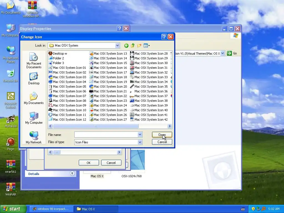Select Mac OSX System Icon 13
This screenshot has width=284, height=213.
(x=108, y=54)
